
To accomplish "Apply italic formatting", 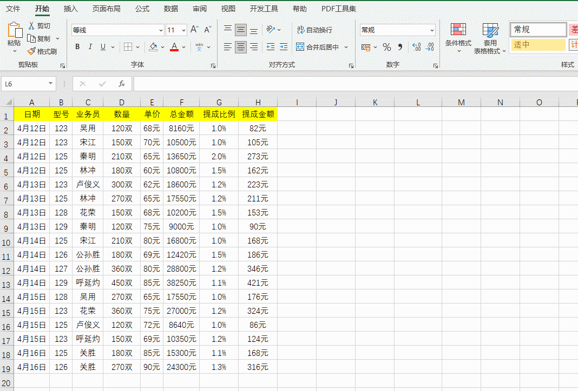I will tap(90, 46).
